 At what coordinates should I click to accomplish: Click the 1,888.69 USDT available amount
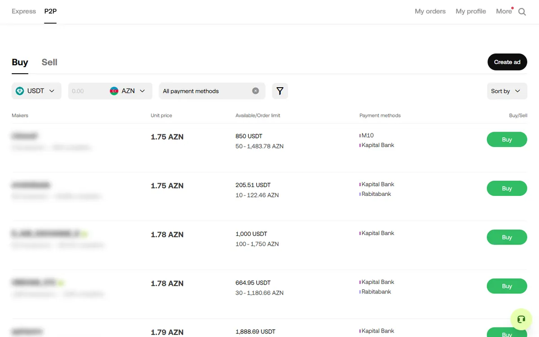pyautogui.click(x=256, y=332)
